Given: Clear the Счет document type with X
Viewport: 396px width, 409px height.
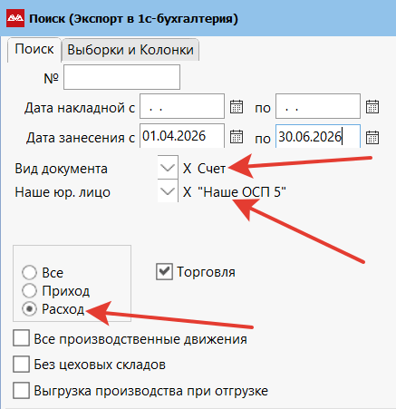Looking at the screenshot, I should coord(187,169).
